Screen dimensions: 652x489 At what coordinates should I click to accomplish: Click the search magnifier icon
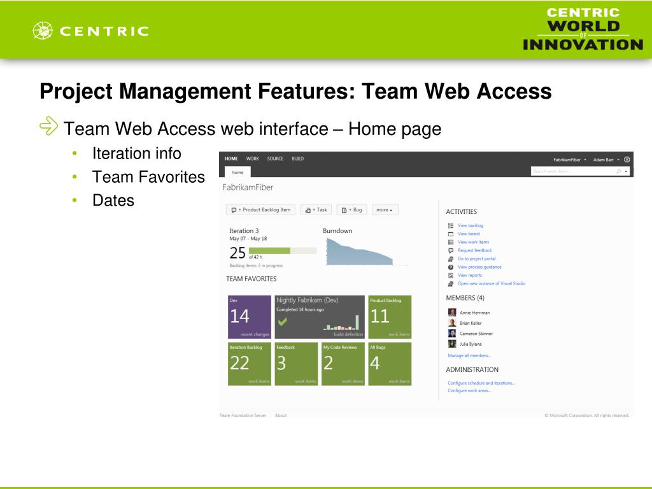pos(619,171)
